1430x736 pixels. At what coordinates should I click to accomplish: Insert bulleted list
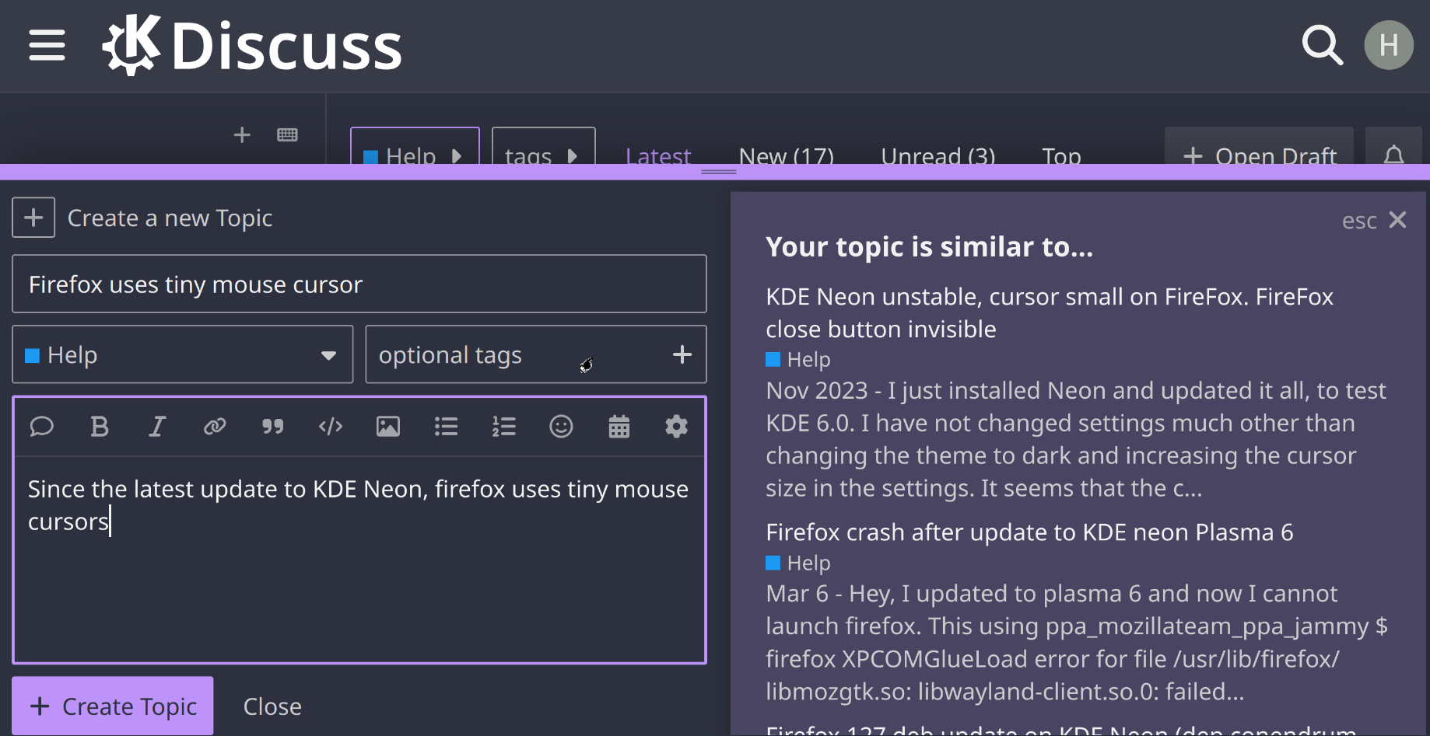pyautogui.click(x=446, y=427)
